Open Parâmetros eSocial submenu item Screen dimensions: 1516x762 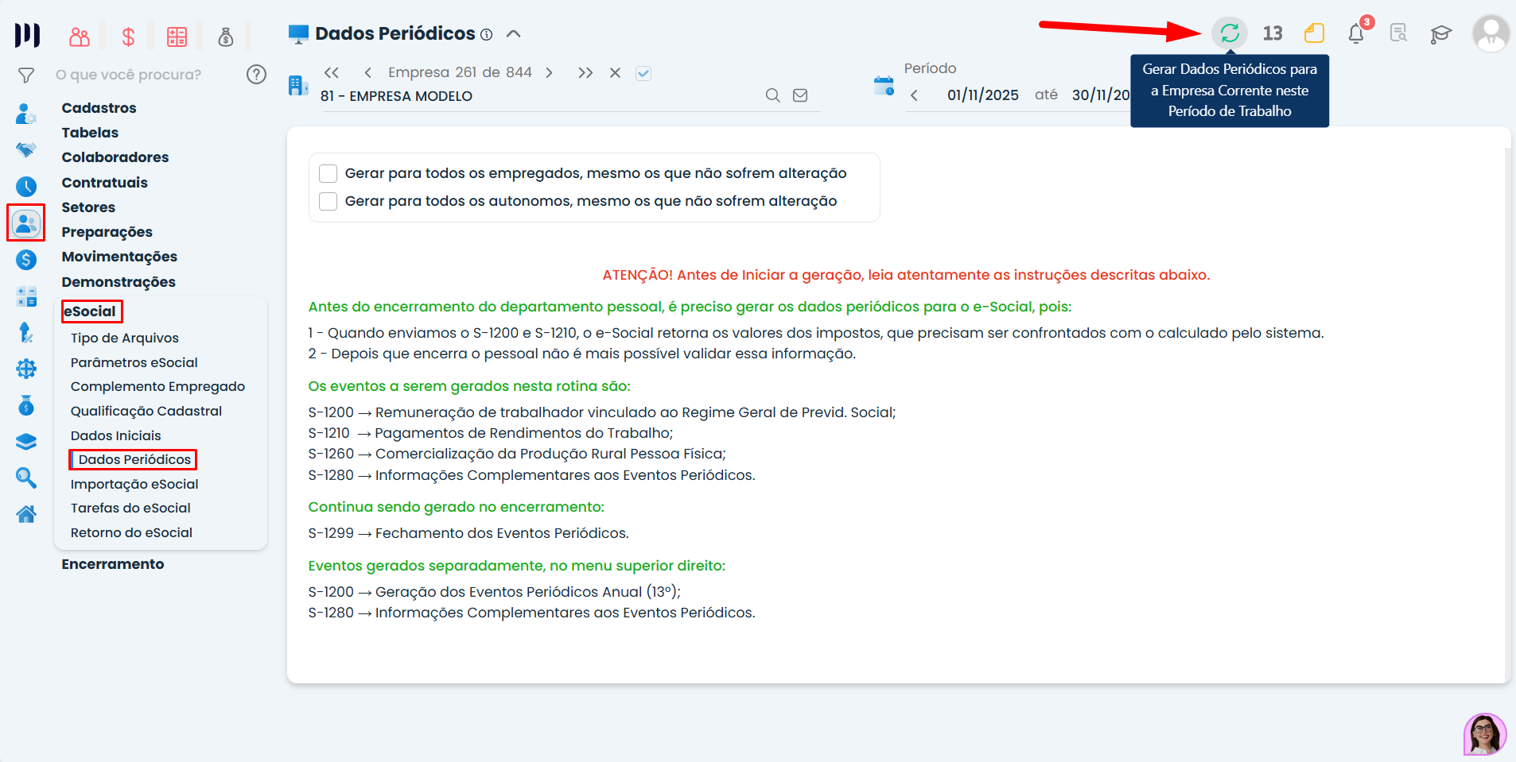tap(134, 362)
